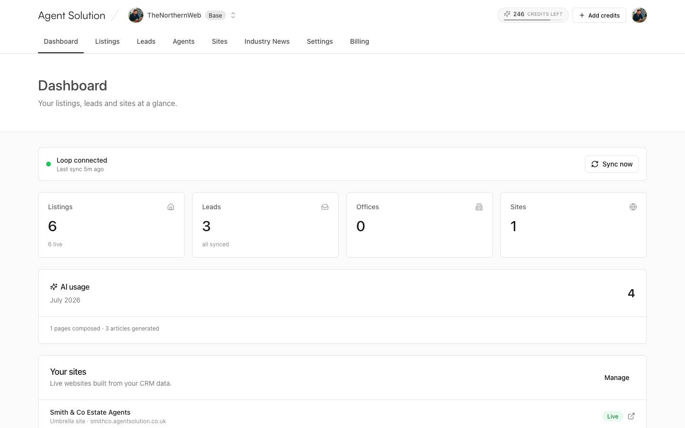Open the Sites tab
Viewport: 685px width, 428px height.
click(x=220, y=41)
